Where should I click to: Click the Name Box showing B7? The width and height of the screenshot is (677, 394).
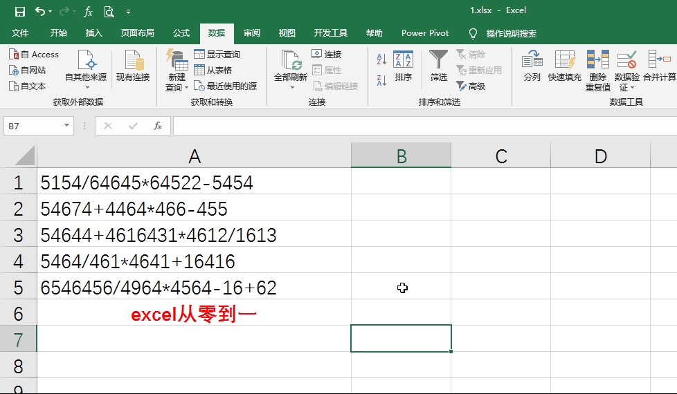[34, 126]
